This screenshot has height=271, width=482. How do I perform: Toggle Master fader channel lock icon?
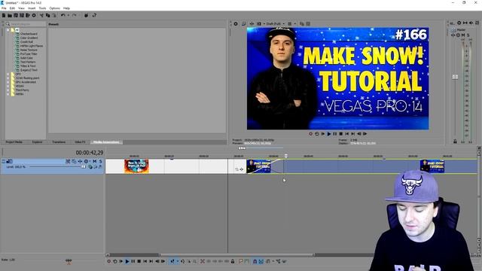click(455, 142)
